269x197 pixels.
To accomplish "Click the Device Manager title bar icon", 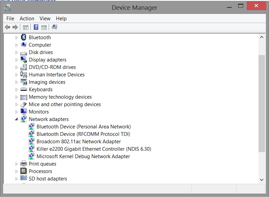I will [x=7, y=7].
